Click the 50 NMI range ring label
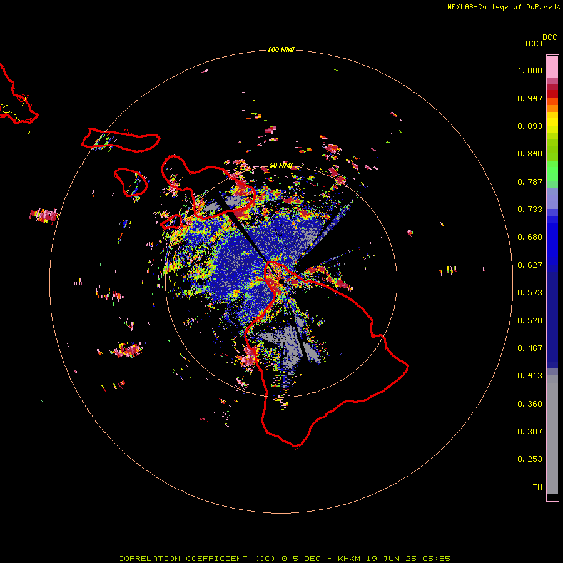 281,165
